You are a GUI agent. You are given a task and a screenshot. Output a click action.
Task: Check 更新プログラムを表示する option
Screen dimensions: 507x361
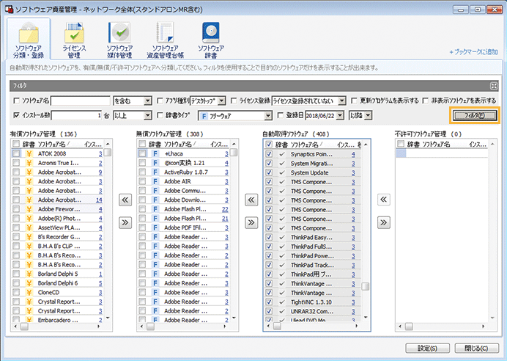click(x=355, y=101)
